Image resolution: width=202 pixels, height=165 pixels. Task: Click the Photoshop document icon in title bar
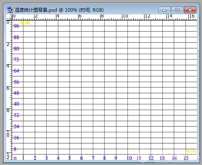click(10, 10)
